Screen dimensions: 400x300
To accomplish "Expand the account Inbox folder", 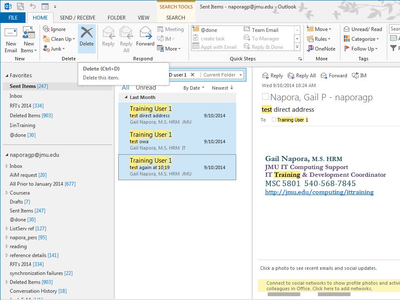I will coord(7,166).
